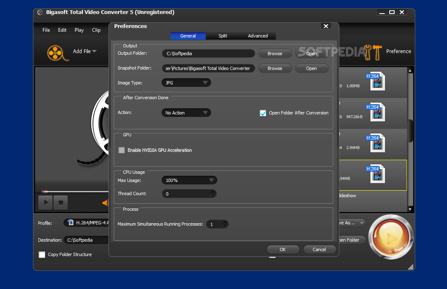Click the application icon in the title bar
The height and width of the screenshot is (289, 447).
click(40, 12)
